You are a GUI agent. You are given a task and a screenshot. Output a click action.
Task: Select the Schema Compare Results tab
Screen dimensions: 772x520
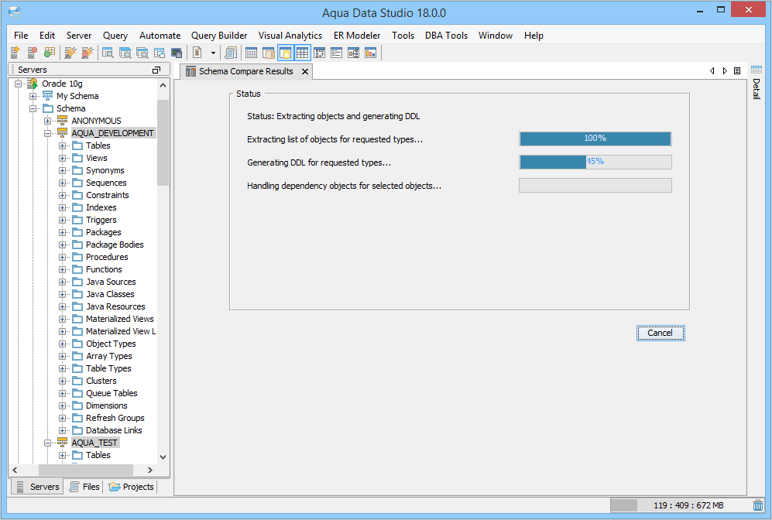(x=246, y=71)
